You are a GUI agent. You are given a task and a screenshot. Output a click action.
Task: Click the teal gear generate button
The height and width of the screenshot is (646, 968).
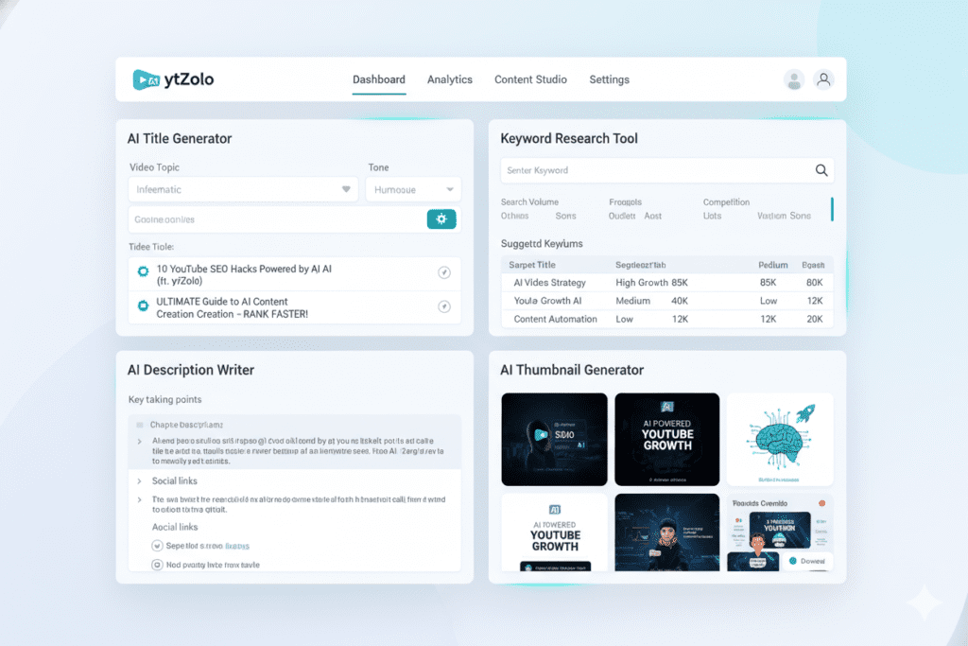441,219
